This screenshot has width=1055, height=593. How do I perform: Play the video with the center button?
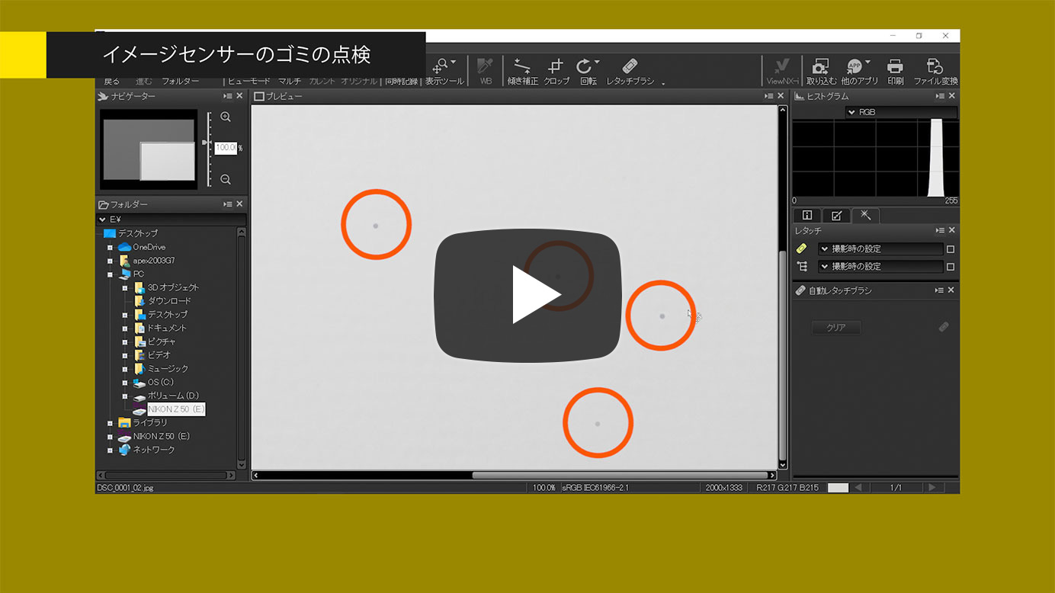pos(527,295)
